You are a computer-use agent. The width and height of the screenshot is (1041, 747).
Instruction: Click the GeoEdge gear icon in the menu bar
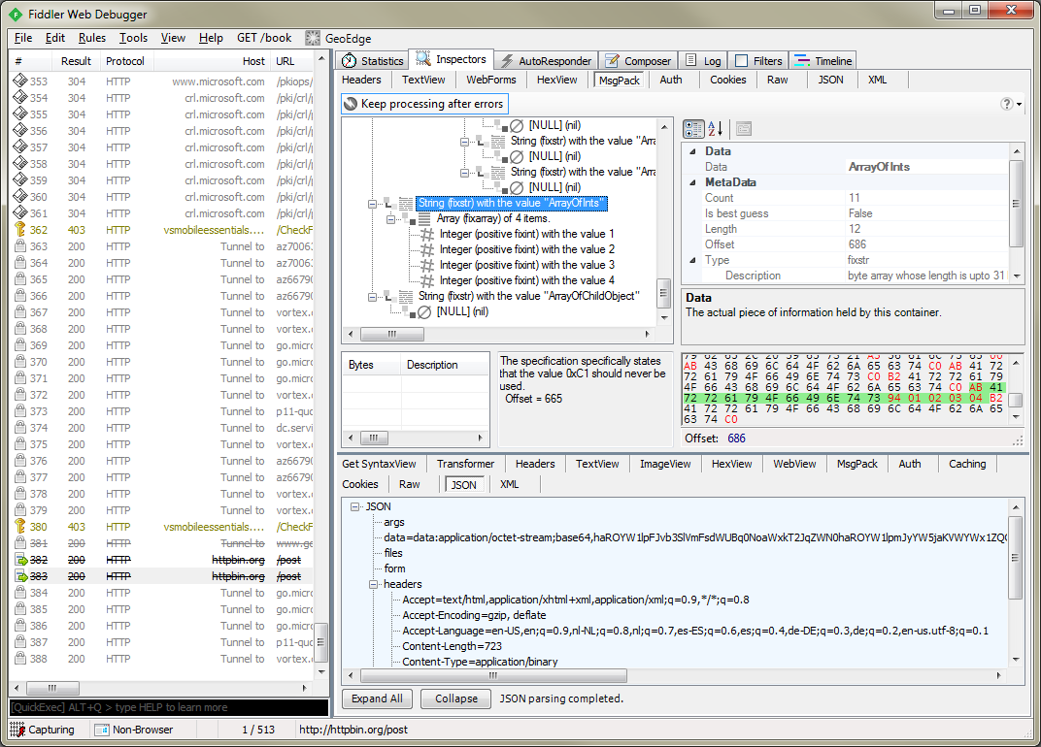point(313,38)
